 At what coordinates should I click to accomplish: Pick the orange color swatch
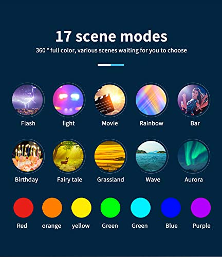[x=52, y=208]
